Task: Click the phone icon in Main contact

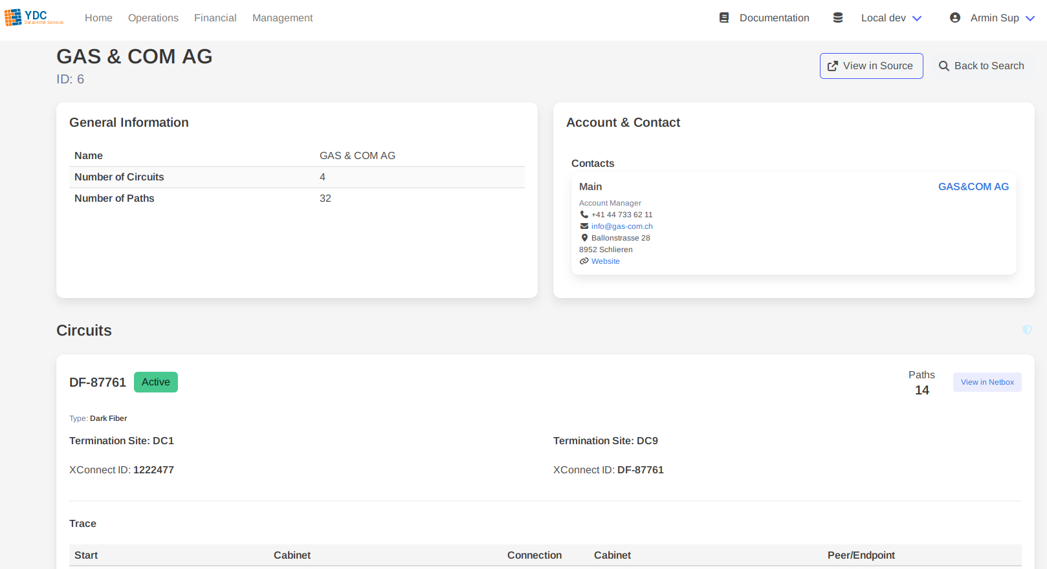Action: pos(584,215)
